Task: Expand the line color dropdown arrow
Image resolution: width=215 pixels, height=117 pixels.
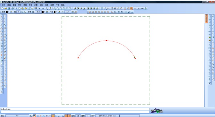Action: tap(9, 12)
